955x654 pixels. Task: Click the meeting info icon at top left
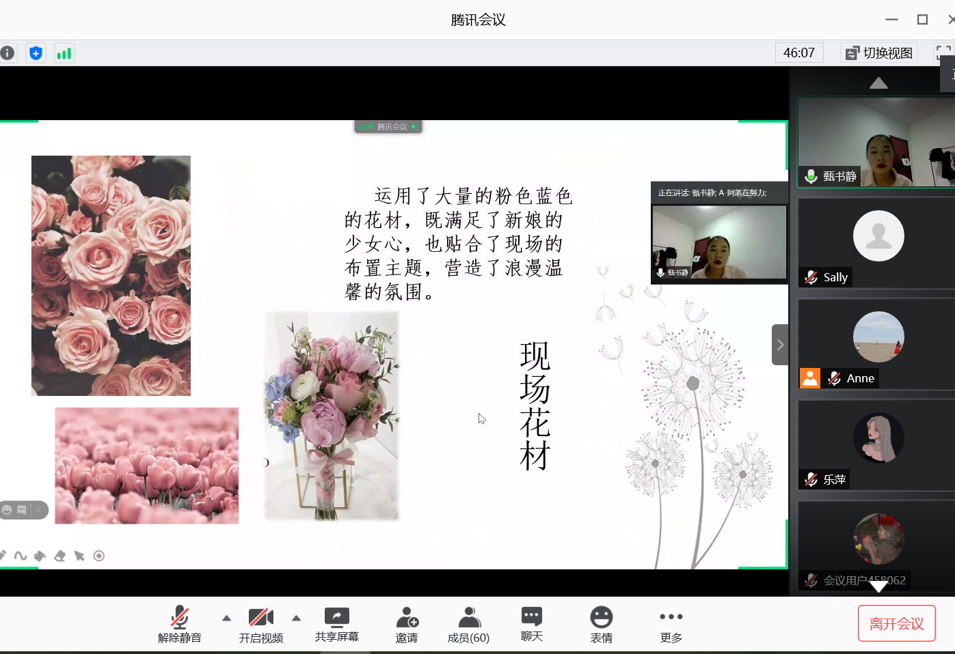point(8,53)
